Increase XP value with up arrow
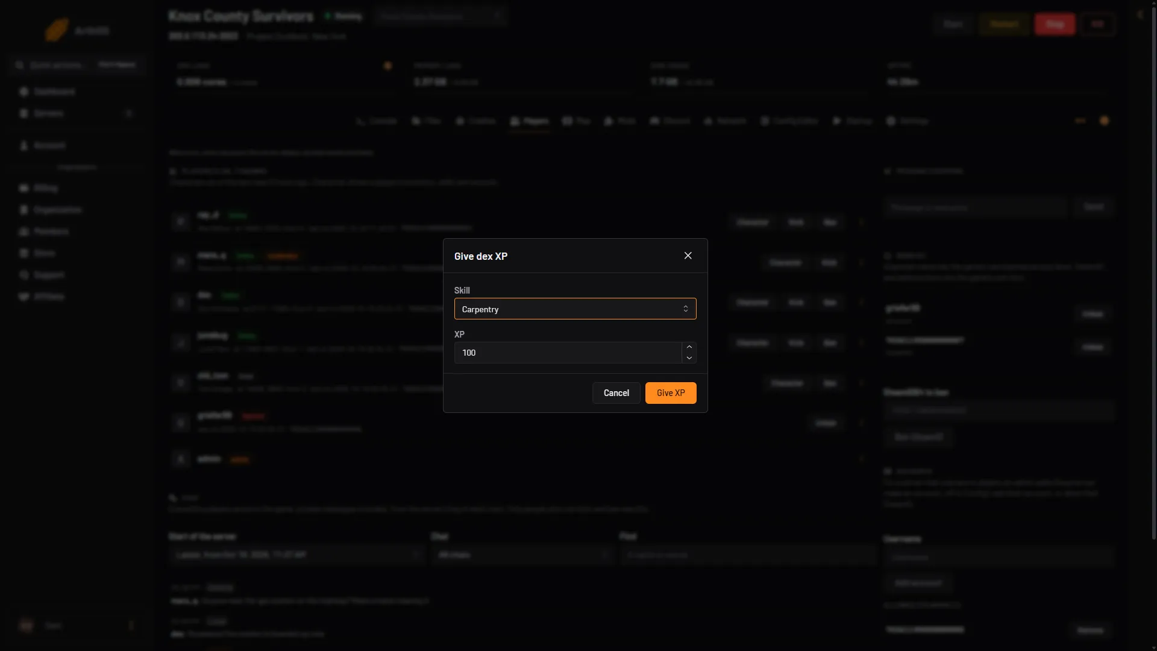 click(689, 347)
